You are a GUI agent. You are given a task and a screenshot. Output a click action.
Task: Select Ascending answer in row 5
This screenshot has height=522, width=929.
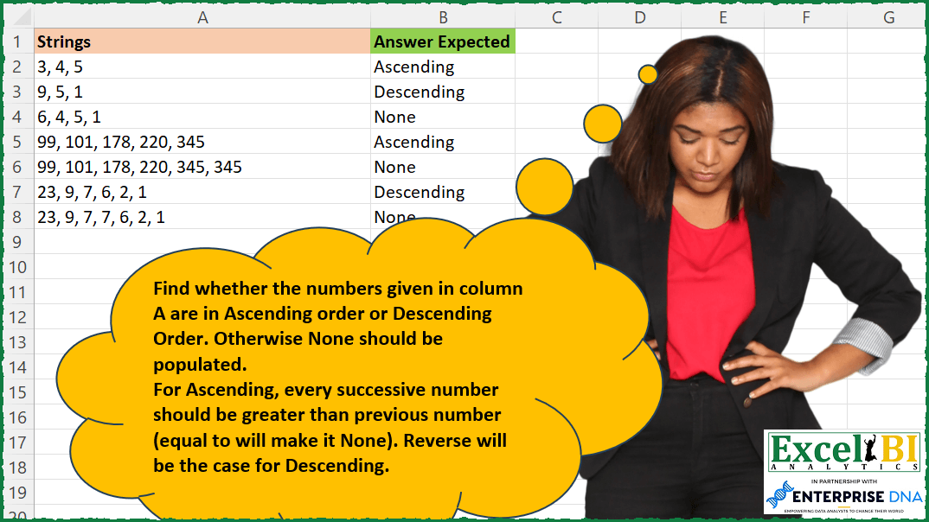443,142
